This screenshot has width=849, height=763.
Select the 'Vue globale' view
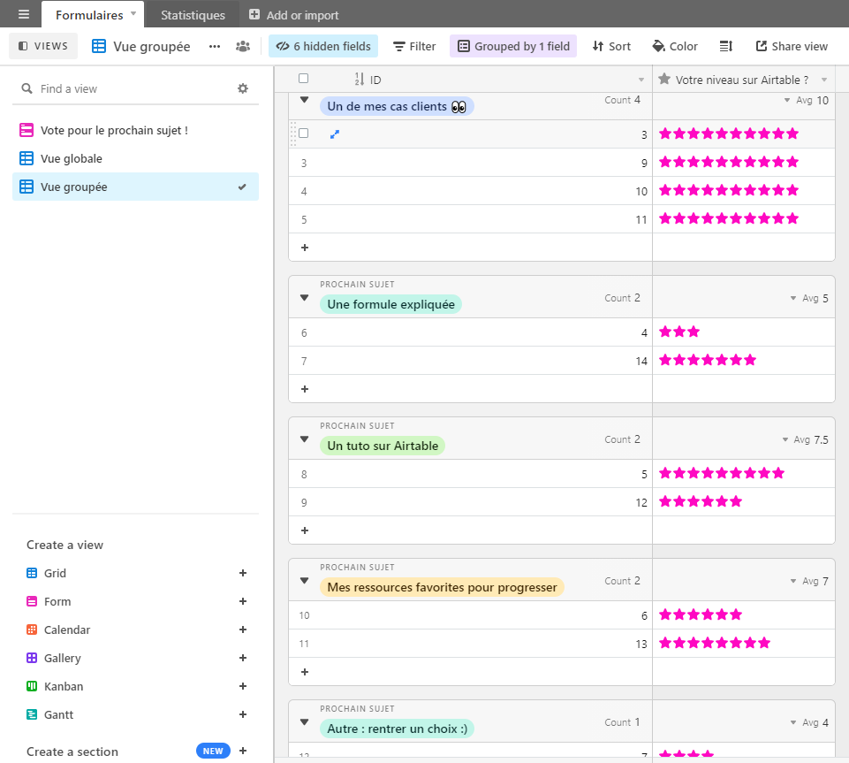point(72,159)
